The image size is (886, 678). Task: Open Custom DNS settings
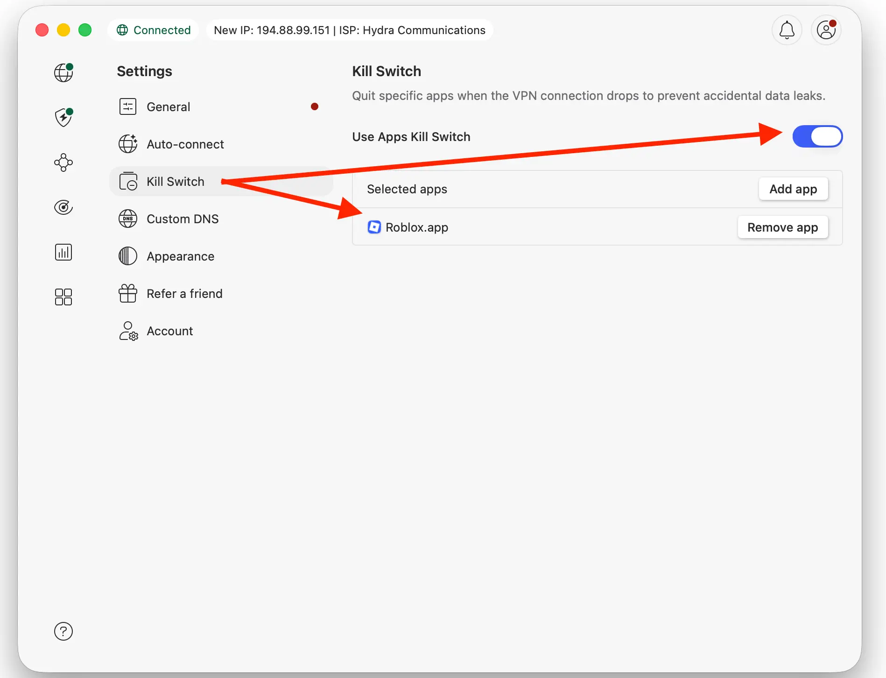182,219
